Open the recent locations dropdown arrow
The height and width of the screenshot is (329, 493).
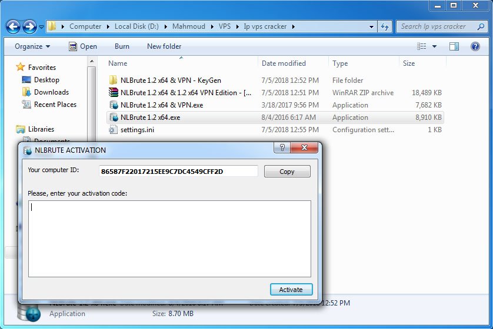[x=41, y=27]
